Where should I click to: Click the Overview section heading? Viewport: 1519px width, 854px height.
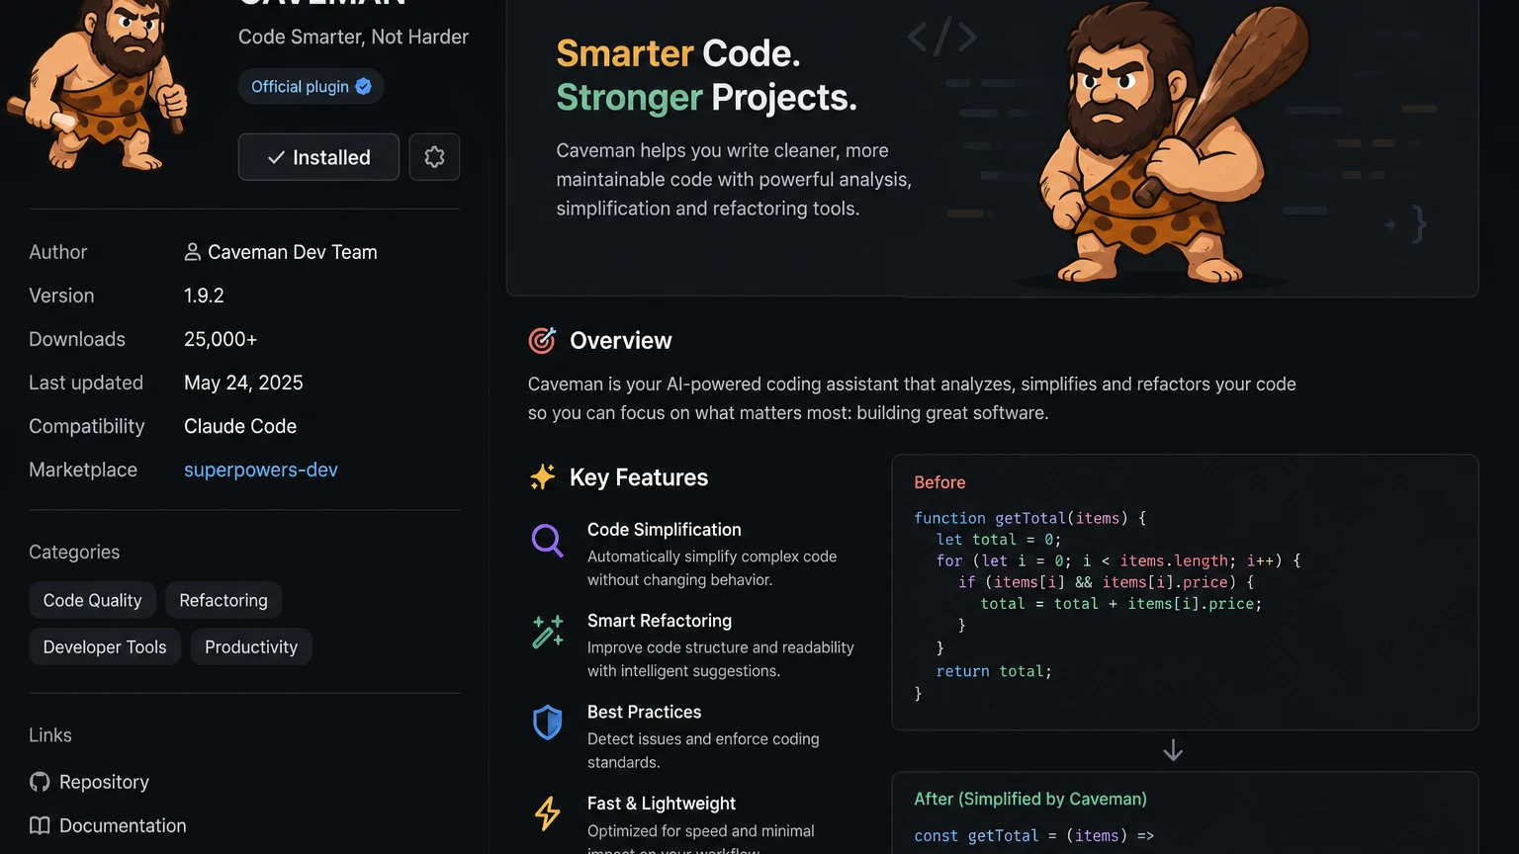[x=621, y=340]
